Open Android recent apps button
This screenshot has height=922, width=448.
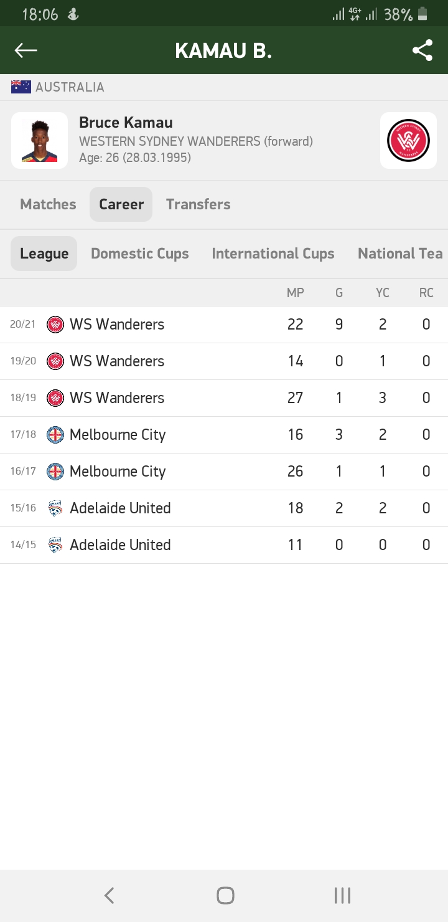click(342, 896)
